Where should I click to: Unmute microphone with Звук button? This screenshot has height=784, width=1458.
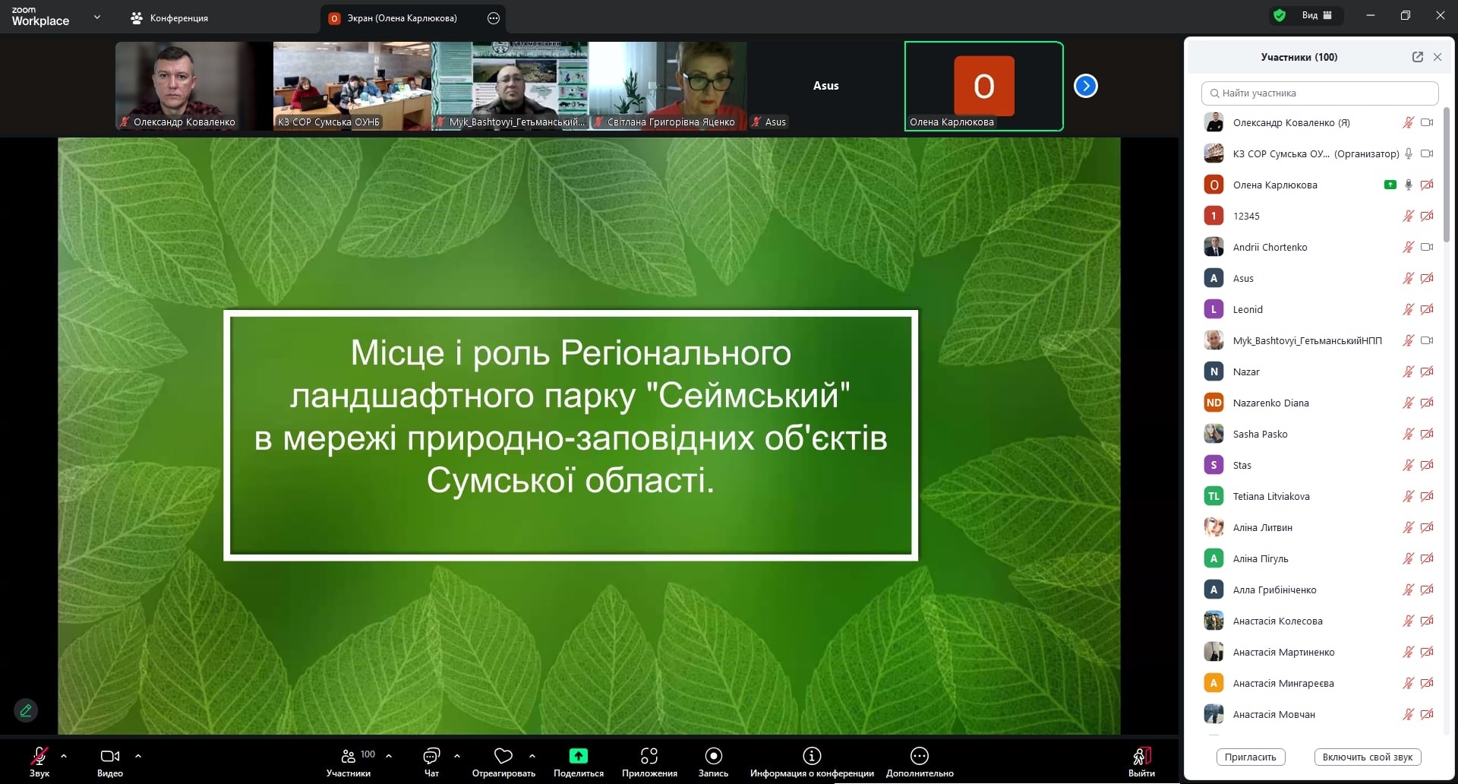39,757
